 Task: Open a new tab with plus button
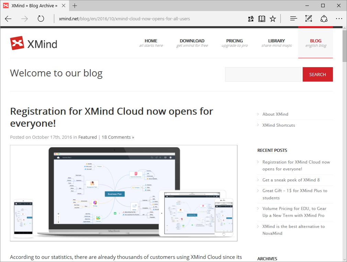pos(75,6)
